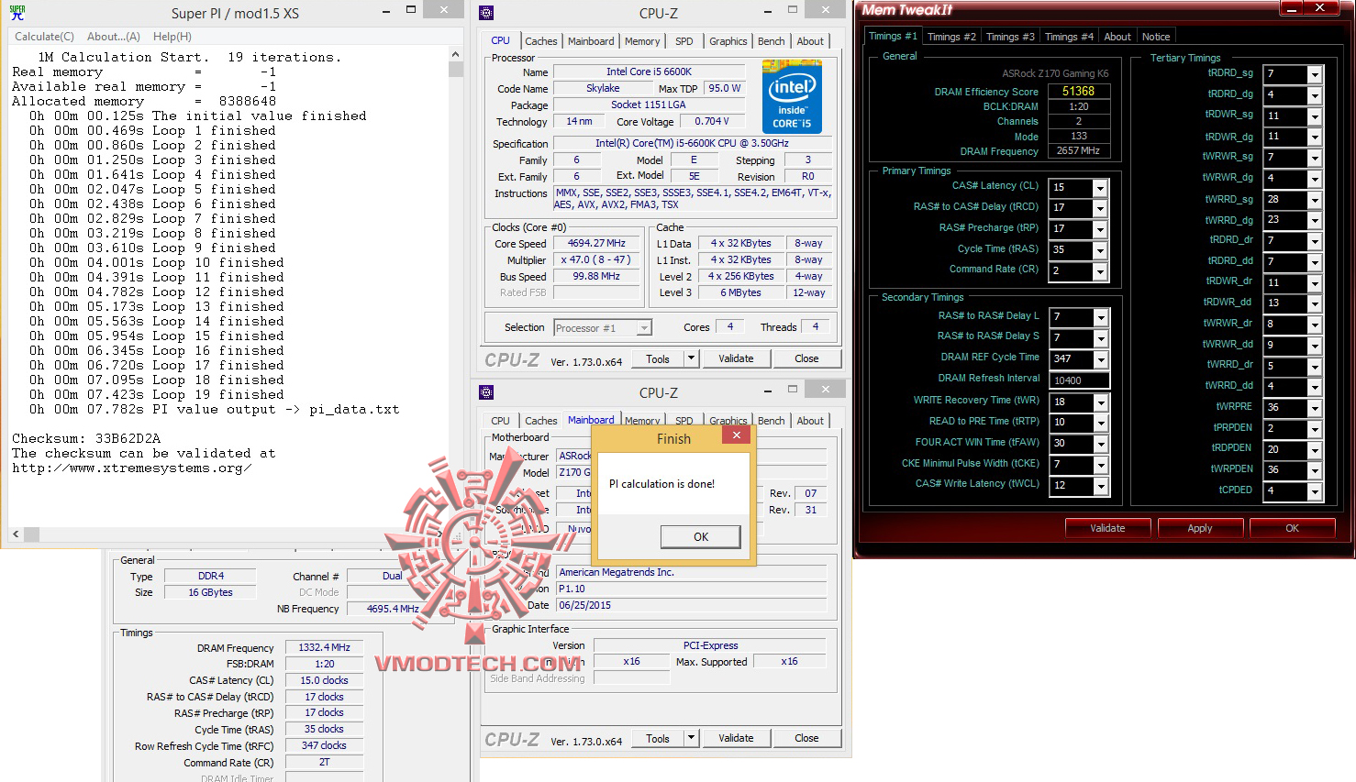Click OK in the Finish dialog
1356x782 pixels.
[701, 536]
